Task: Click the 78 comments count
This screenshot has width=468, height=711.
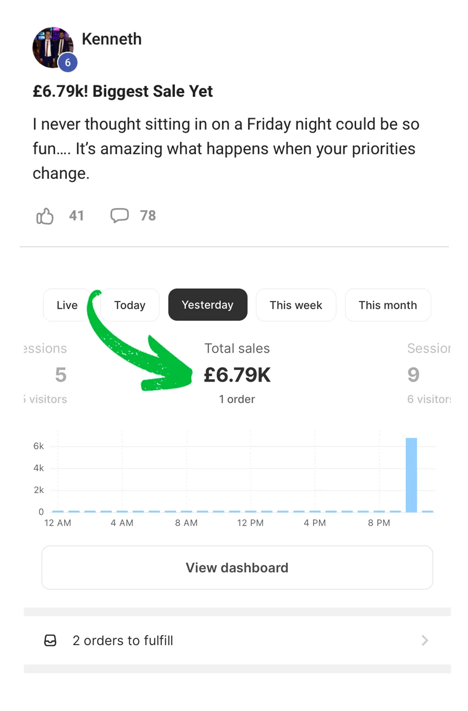Action: pyautogui.click(x=148, y=216)
